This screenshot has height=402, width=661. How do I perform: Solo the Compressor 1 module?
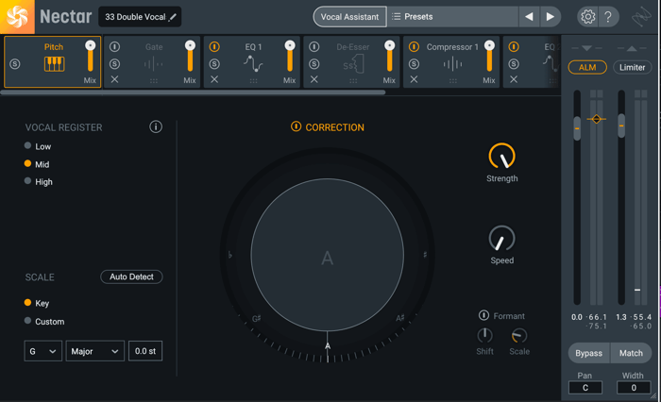coord(414,64)
